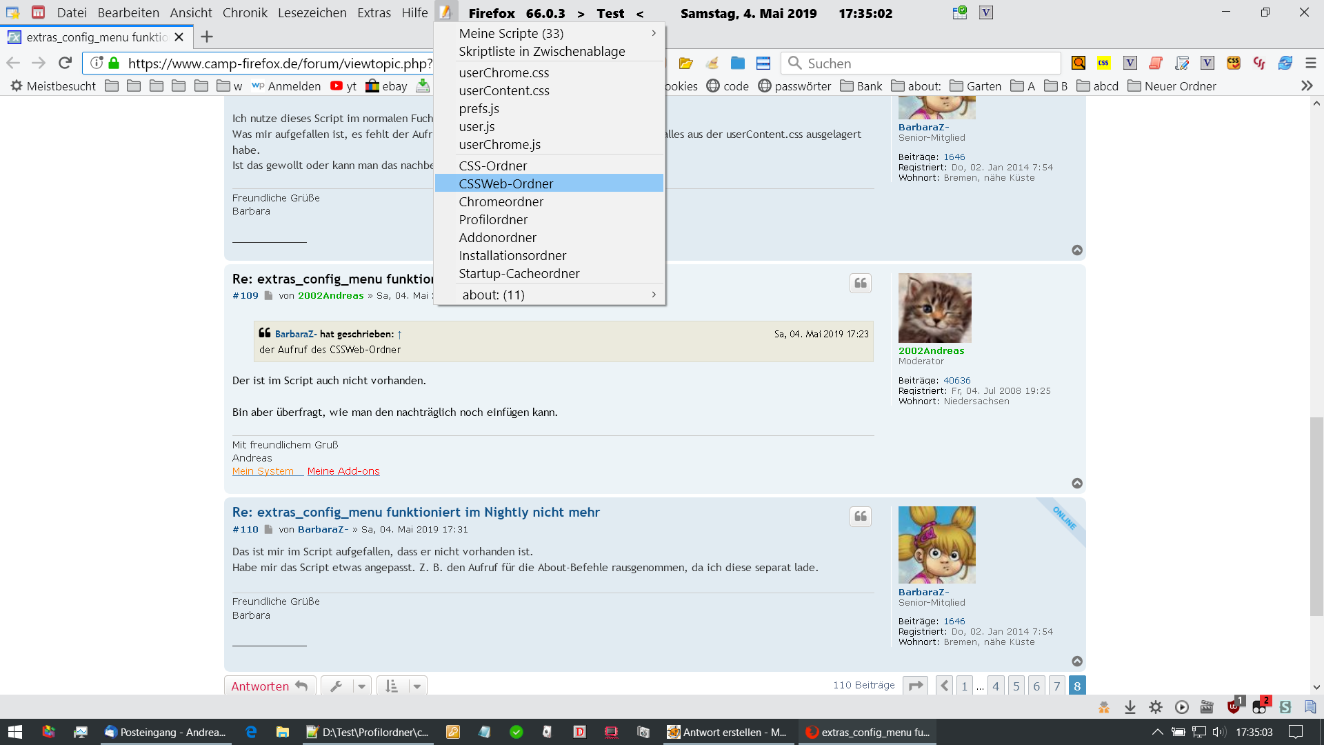Open the new tab plus button
This screenshot has width=1324, height=745.
[207, 37]
